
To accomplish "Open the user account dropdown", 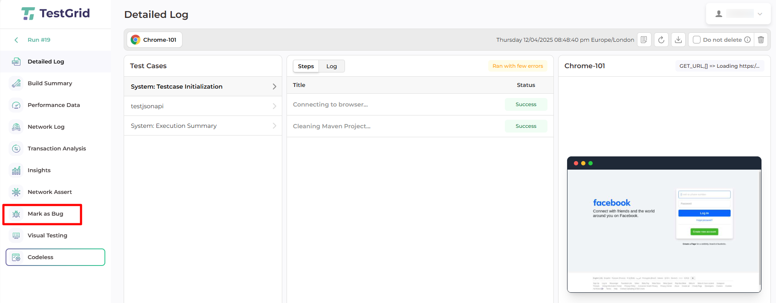I will pyautogui.click(x=738, y=14).
